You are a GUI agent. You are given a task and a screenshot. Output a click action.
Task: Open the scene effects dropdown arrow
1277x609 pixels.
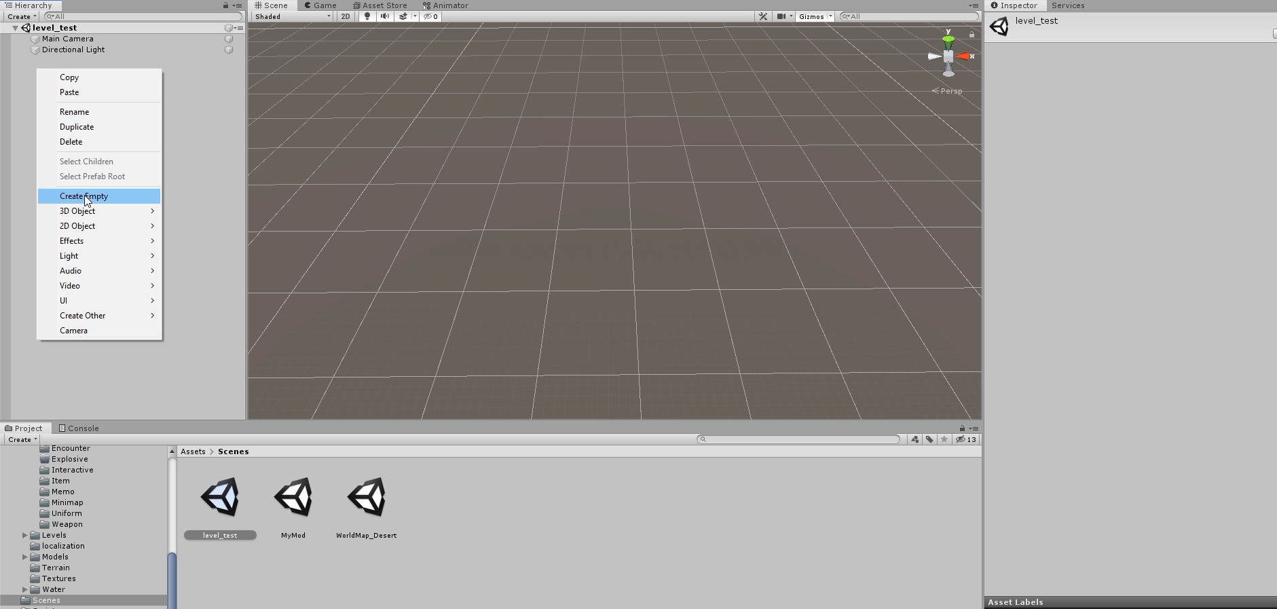(x=415, y=16)
